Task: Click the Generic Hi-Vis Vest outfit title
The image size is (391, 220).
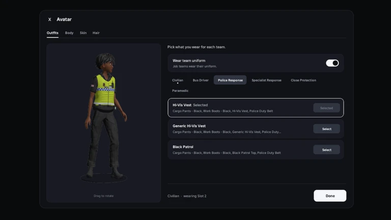Action: (x=189, y=126)
